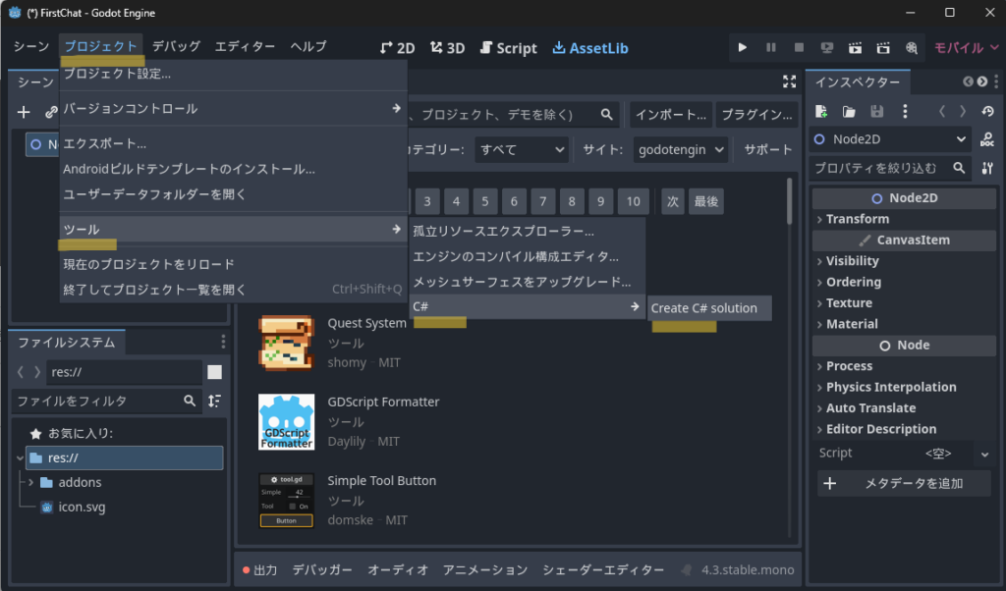The width and height of the screenshot is (1006, 591).
Task: Toggle Movie Maker mode icon
Action: 912,47
